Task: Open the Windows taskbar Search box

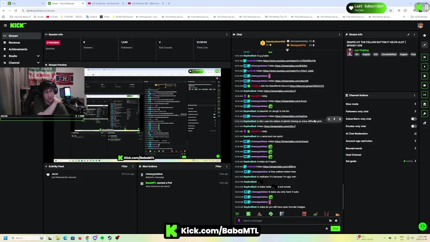Action: [x=28, y=238]
